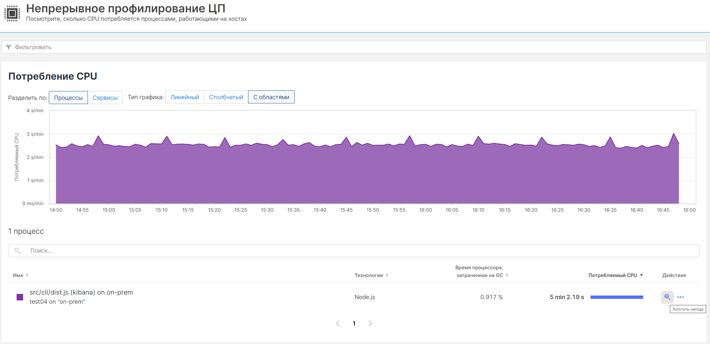Image resolution: width=710 pixels, height=344 pixels.
Task: Sort by Технологии column arrows
Action: (387, 275)
